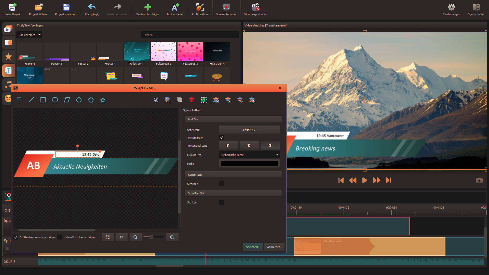Image resolution: width=489 pixels, height=275 pixels.
Task: Pick the star shape tool
Action: tap(103, 100)
